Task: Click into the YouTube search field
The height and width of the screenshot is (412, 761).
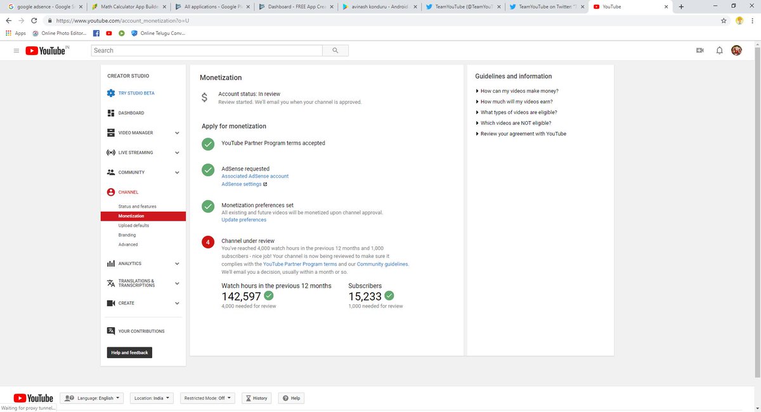Action: [x=207, y=51]
